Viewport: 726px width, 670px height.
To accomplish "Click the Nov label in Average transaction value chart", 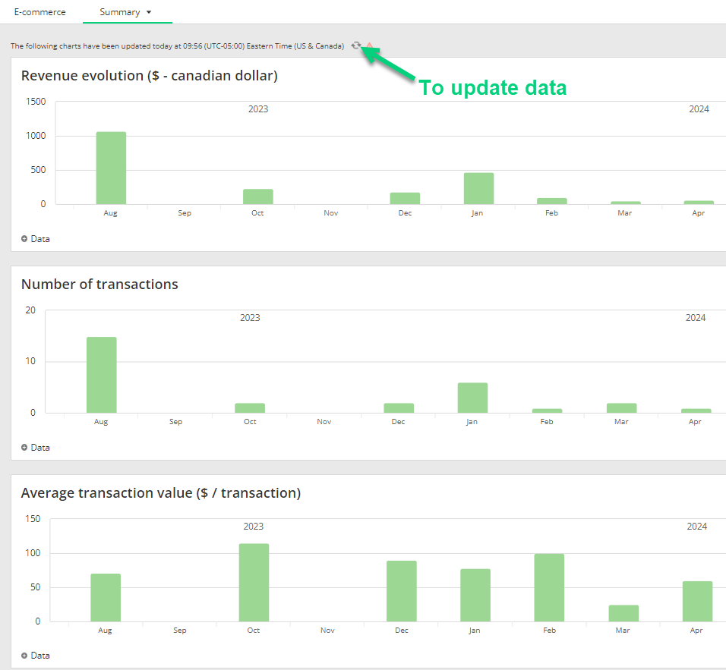I will click(x=327, y=631).
